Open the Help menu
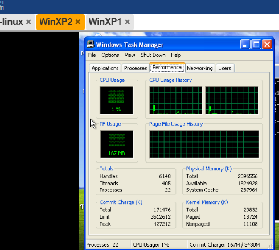279x250 pixels. pos(176,55)
